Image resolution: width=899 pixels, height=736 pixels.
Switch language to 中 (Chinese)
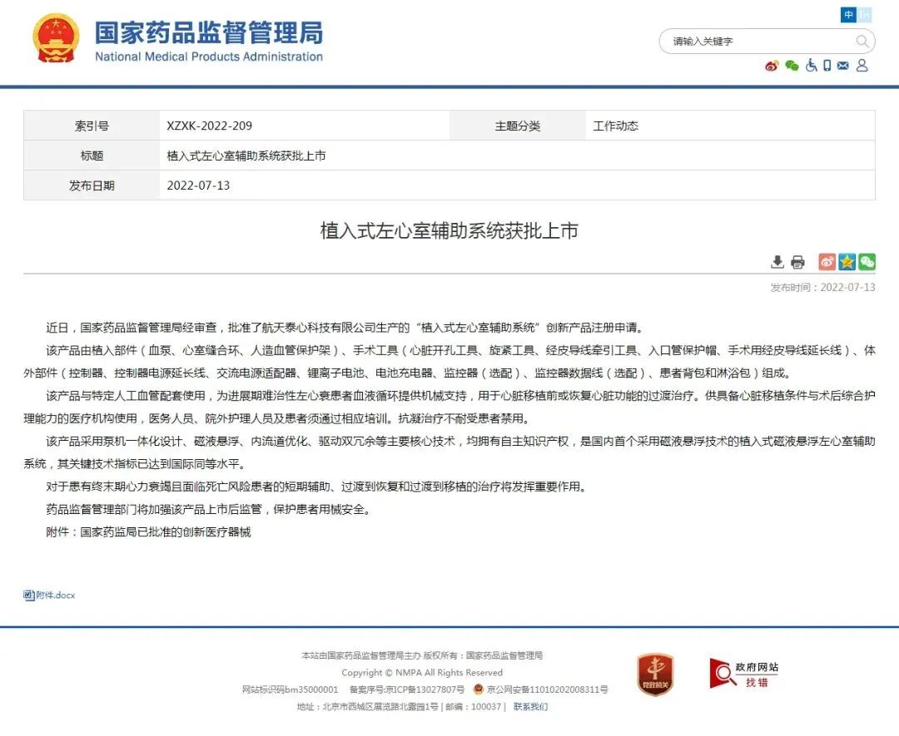point(848,14)
